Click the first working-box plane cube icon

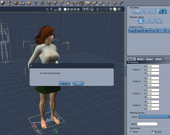84,9
